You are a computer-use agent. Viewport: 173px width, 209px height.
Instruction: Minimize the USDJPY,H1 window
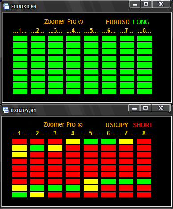(x=134, y=108)
